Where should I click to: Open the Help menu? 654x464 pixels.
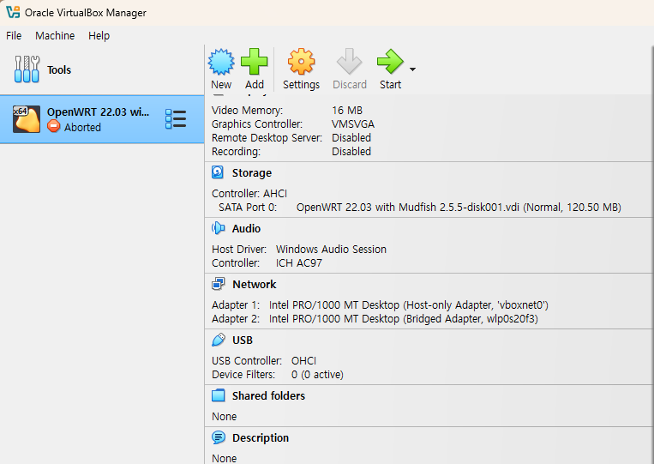[x=99, y=36]
